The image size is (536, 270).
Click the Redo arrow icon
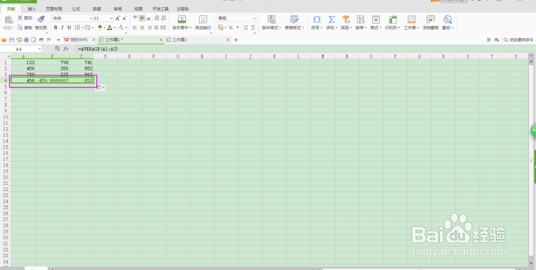click(x=49, y=40)
